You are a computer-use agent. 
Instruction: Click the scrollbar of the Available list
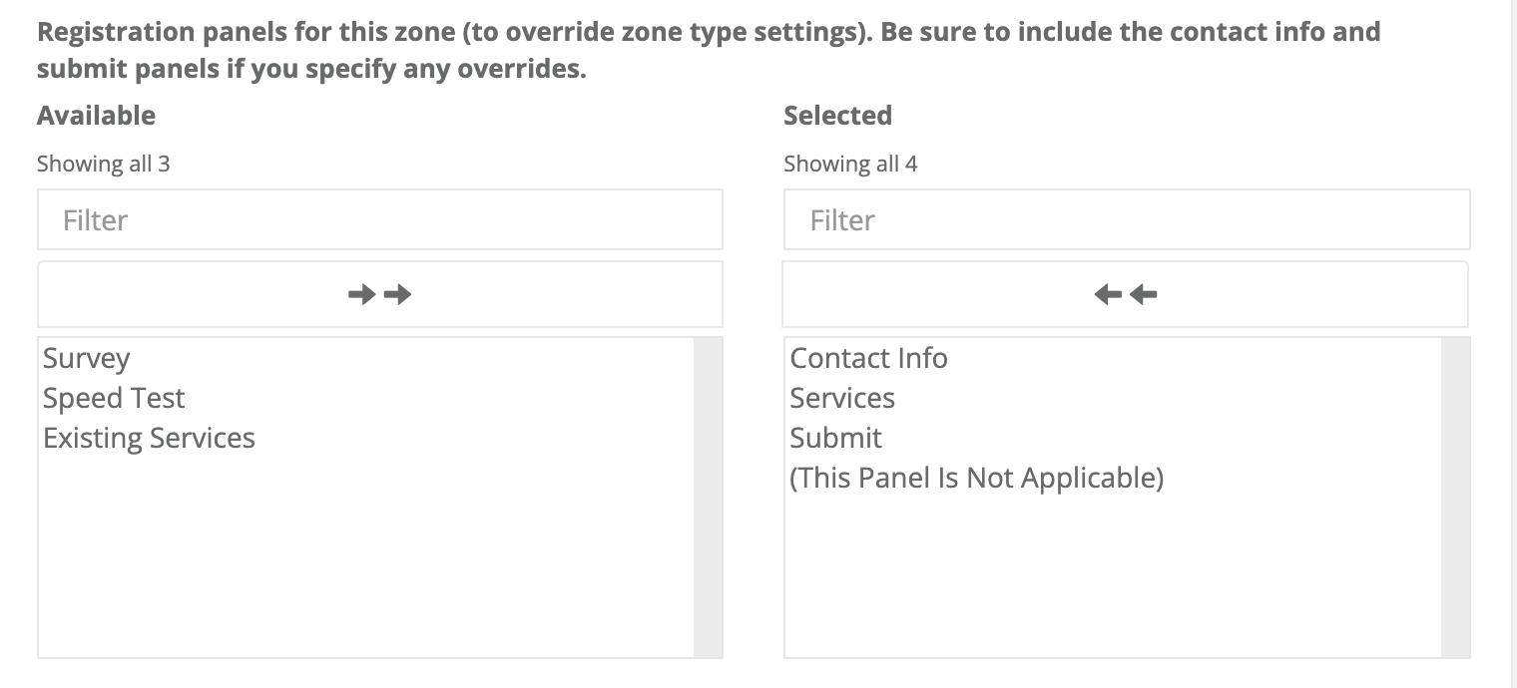pos(710,496)
